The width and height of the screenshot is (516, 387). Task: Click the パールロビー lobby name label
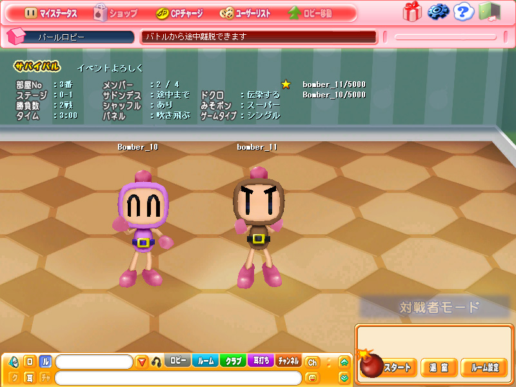[61, 37]
